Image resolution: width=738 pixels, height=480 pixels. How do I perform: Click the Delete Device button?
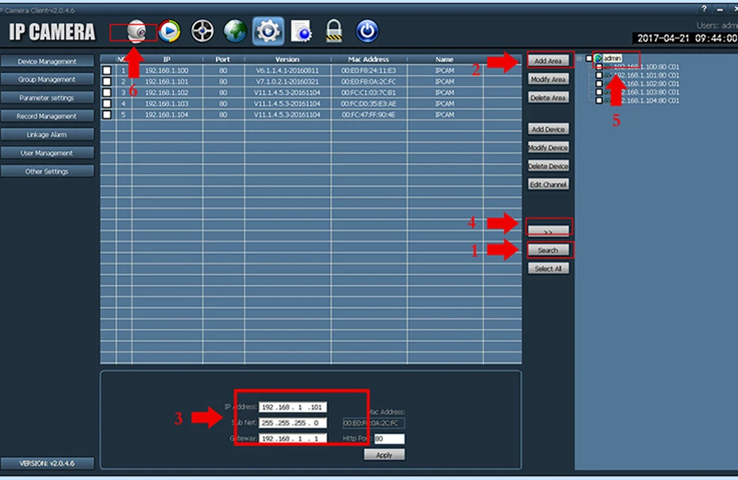coord(548,166)
